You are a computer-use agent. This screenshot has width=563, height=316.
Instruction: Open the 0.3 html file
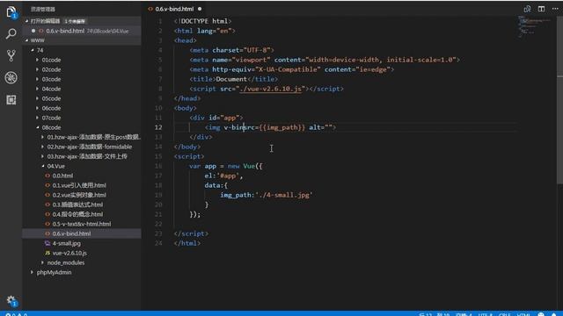82,205
